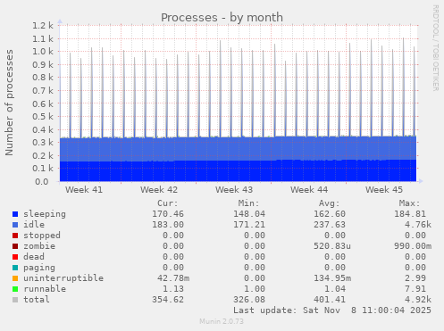Click the zombie legend color swatch

point(15,246)
